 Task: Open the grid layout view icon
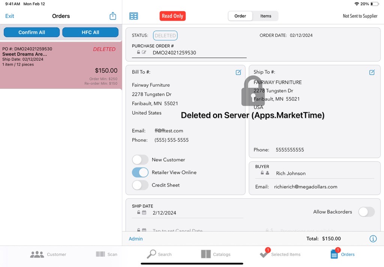coord(133,16)
